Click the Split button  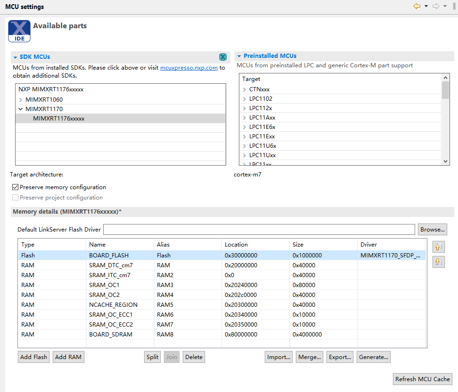(x=153, y=357)
